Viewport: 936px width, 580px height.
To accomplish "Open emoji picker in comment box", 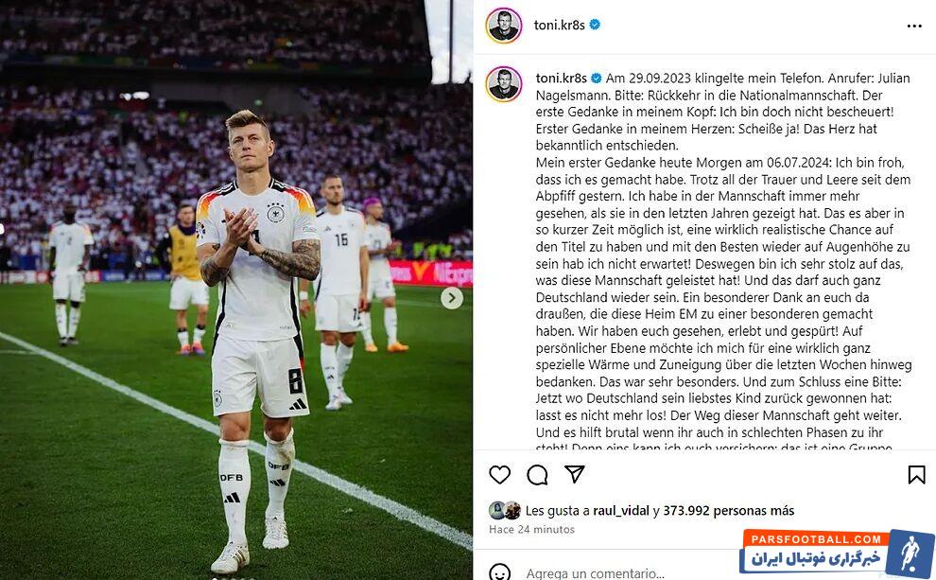I will [x=499, y=571].
